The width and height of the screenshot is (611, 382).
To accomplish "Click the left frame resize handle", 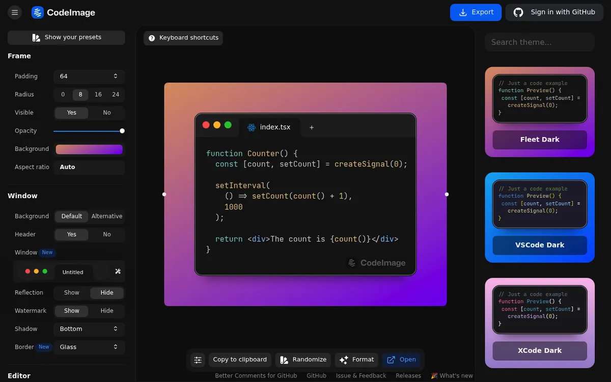I will click(x=164, y=194).
